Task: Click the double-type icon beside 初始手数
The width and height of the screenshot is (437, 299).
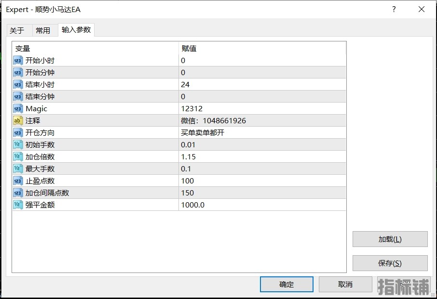Action: pyautogui.click(x=18, y=144)
